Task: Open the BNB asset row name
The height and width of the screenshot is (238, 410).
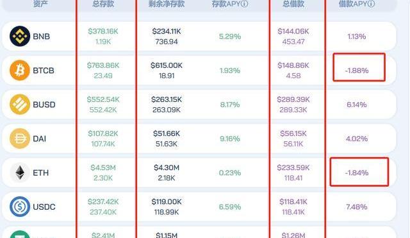Action: (x=41, y=37)
